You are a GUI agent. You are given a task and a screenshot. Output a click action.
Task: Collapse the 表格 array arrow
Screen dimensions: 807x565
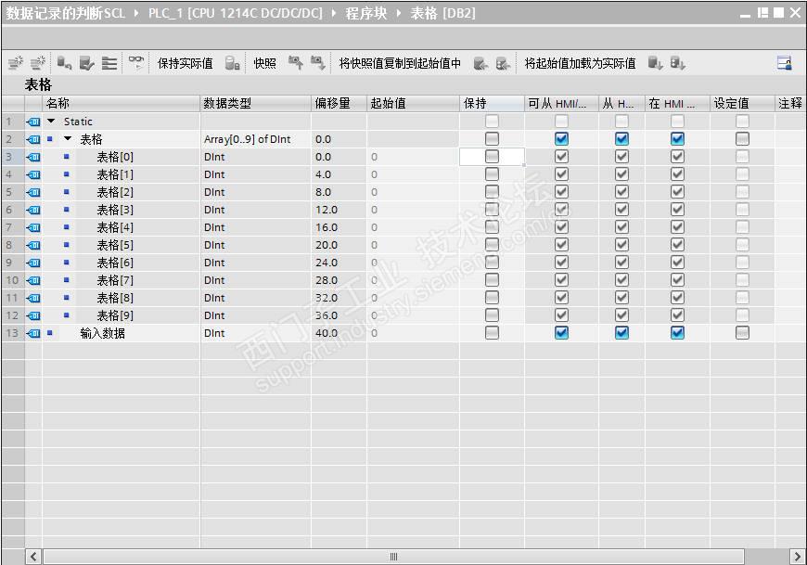pyautogui.click(x=68, y=139)
